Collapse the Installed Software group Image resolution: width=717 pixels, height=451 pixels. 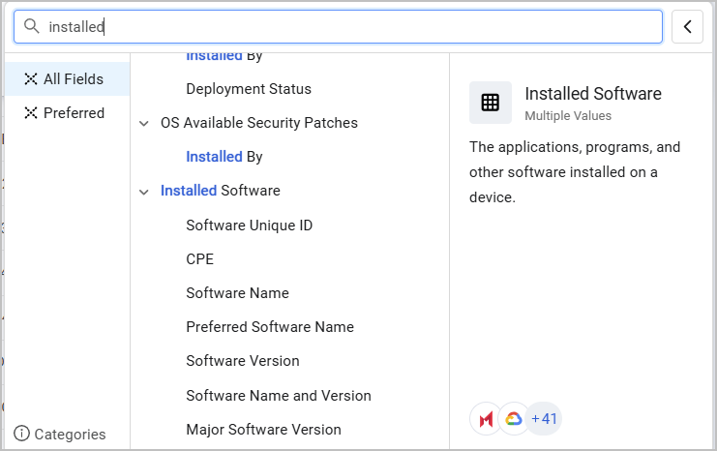(x=144, y=192)
